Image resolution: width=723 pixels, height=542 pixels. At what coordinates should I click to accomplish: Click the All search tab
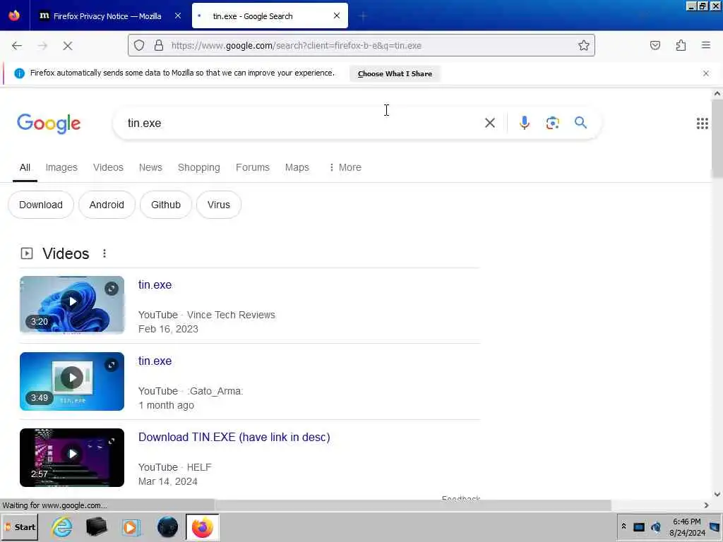tap(25, 167)
